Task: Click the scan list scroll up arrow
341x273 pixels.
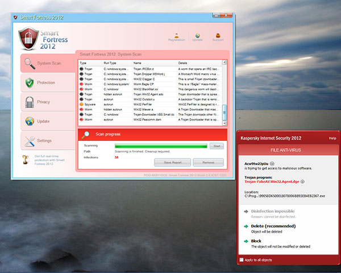Action: click(x=224, y=62)
